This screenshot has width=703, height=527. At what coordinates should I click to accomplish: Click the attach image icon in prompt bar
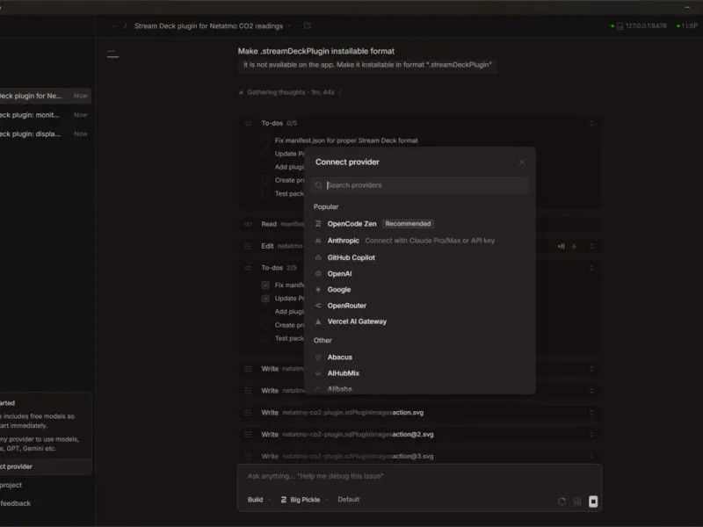click(x=577, y=502)
